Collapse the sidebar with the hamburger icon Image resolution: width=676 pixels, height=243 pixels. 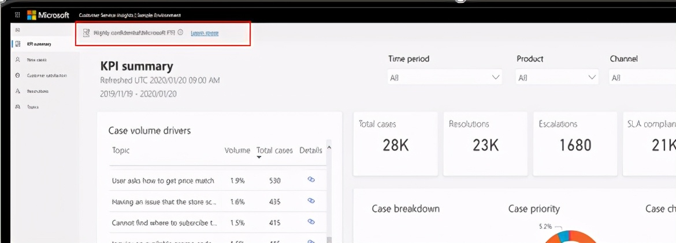click(17, 29)
